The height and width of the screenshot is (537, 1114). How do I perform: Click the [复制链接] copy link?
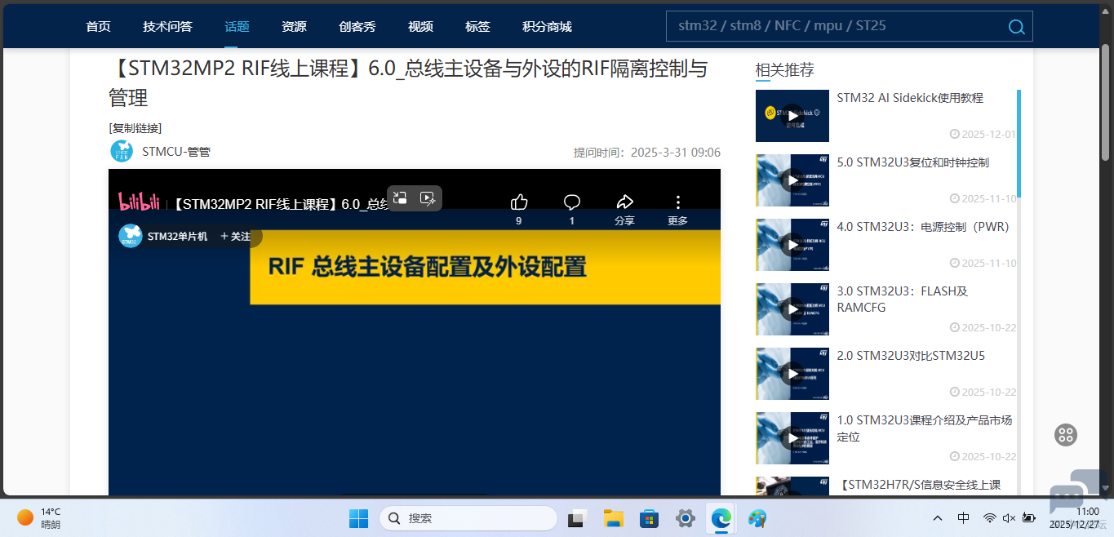coord(135,128)
